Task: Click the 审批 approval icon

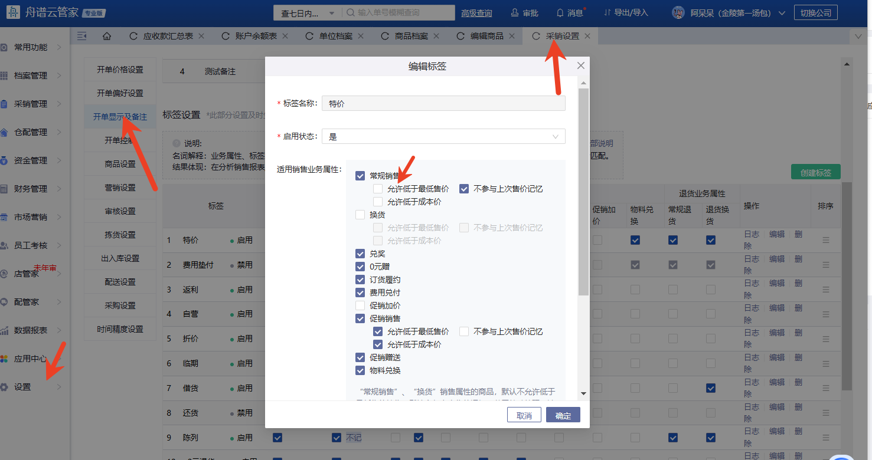Action: click(x=515, y=13)
